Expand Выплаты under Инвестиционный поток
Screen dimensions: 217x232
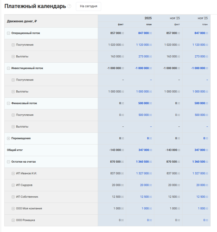(13, 92)
